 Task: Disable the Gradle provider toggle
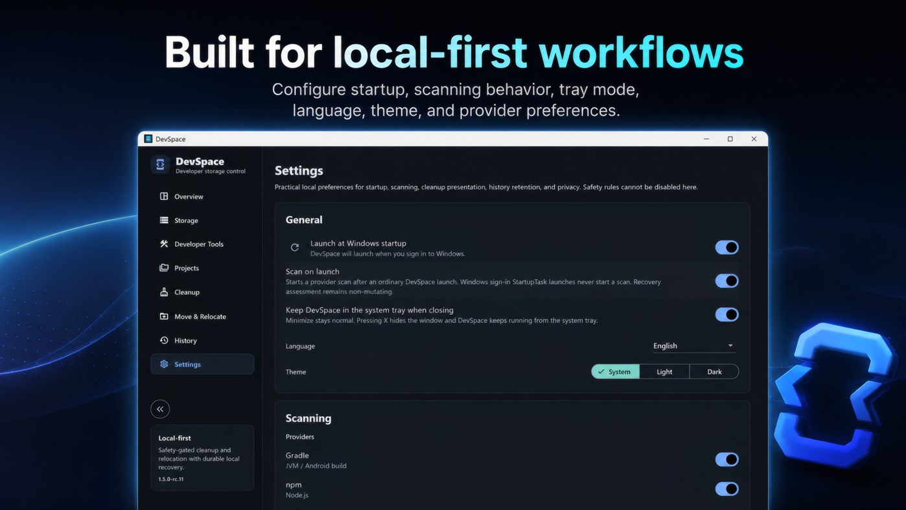pos(726,459)
